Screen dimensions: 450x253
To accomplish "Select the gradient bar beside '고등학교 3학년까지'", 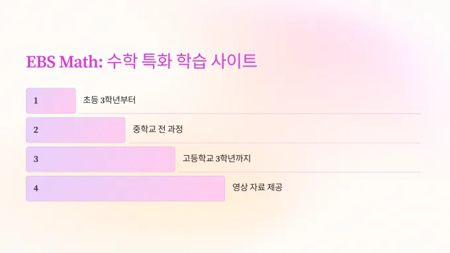I will [x=101, y=159].
